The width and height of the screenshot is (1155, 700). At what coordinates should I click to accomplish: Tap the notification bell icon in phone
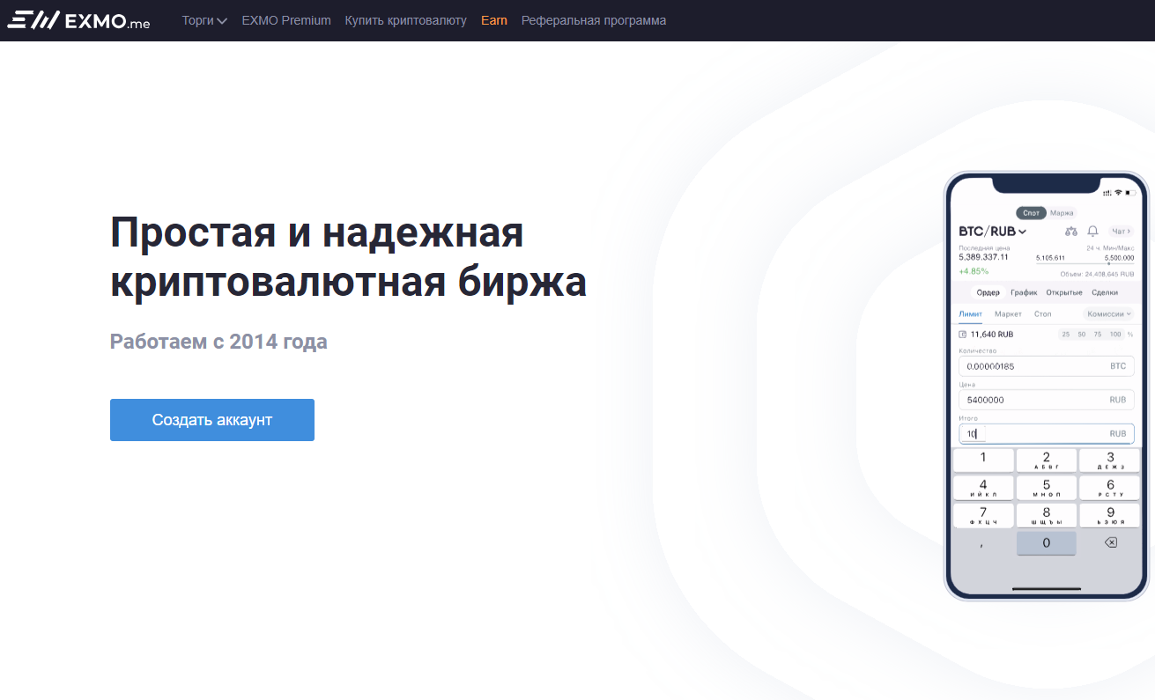coord(1092,231)
